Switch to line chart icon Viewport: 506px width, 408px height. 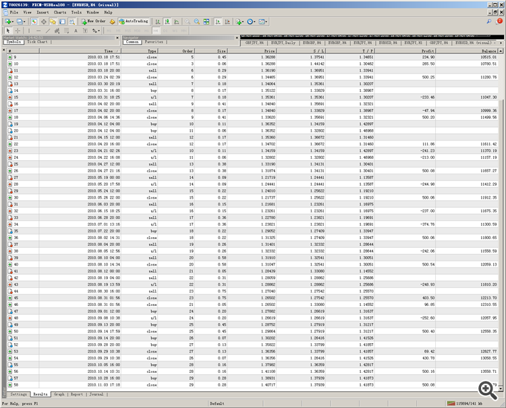click(x=177, y=22)
